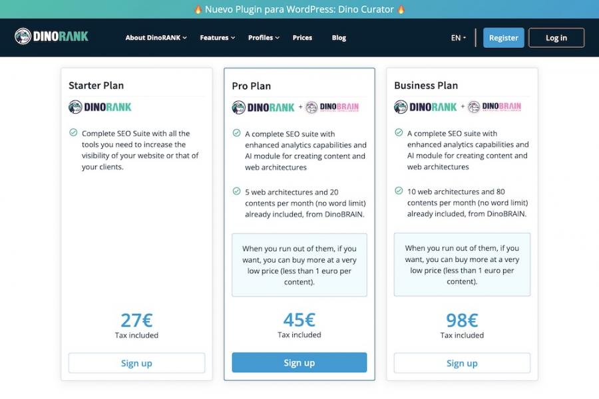This screenshot has width=599, height=399.
Task: Expand the About DinoRANK dropdown menu
Action: [x=156, y=38]
